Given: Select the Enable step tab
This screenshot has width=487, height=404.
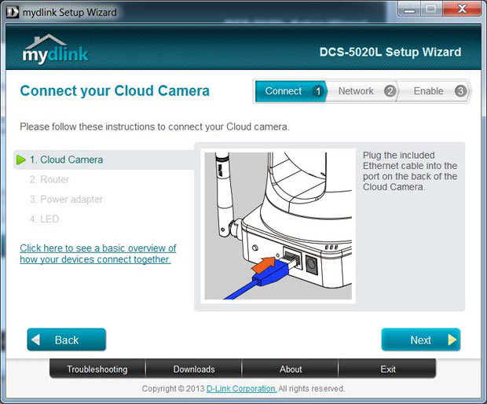Looking at the screenshot, I should 434,91.
